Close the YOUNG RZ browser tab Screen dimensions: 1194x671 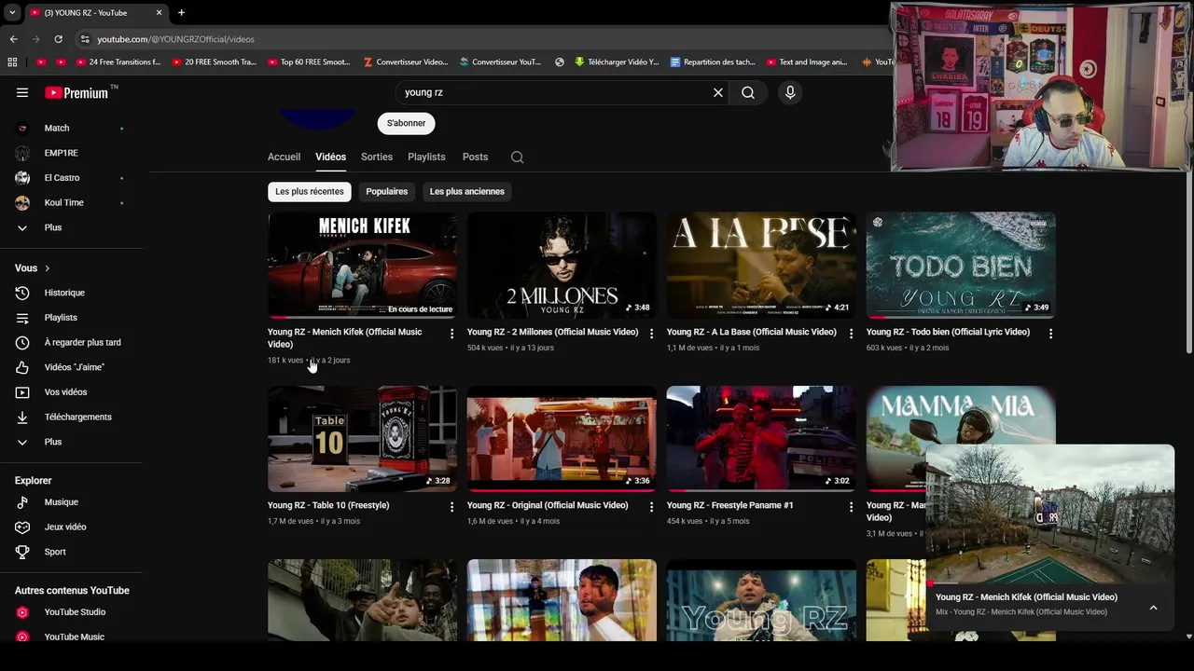[159, 13]
